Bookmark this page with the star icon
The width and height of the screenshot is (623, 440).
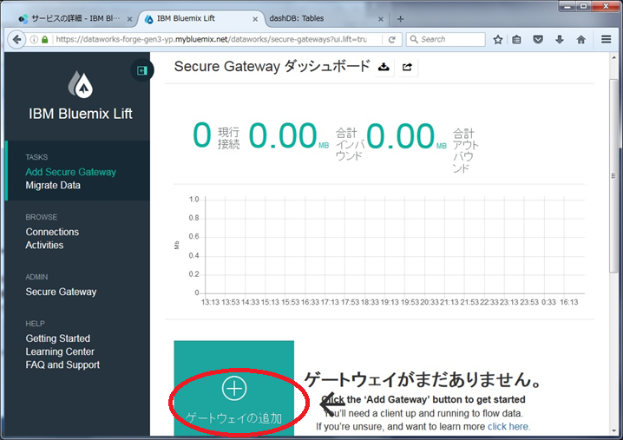point(498,39)
